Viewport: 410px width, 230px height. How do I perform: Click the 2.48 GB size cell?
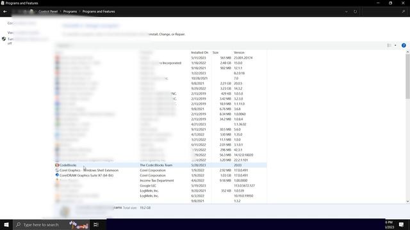pos(225,63)
